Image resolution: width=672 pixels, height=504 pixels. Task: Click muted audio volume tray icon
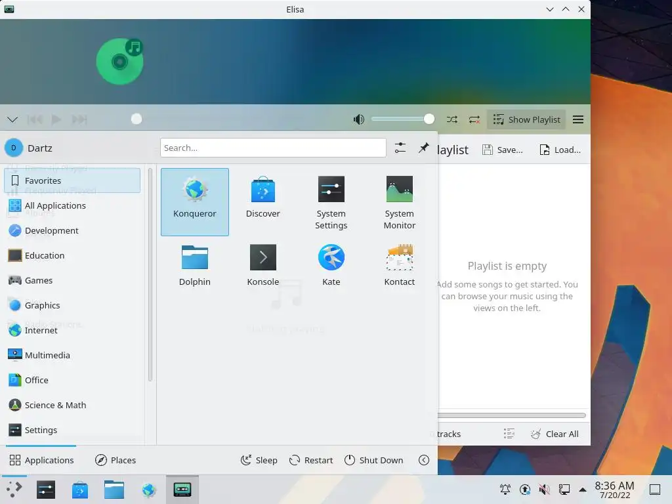[544, 489]
